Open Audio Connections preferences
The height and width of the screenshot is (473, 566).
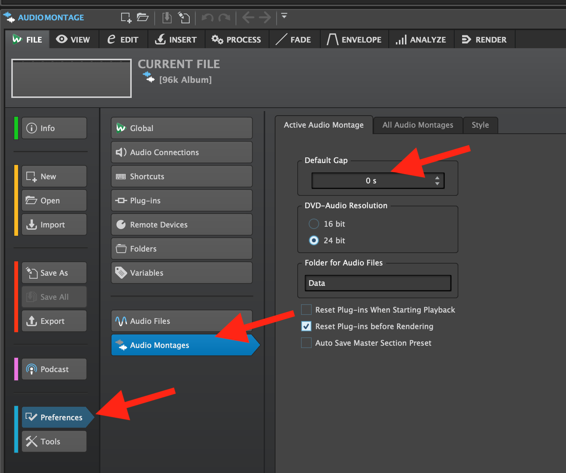(182, 152)
